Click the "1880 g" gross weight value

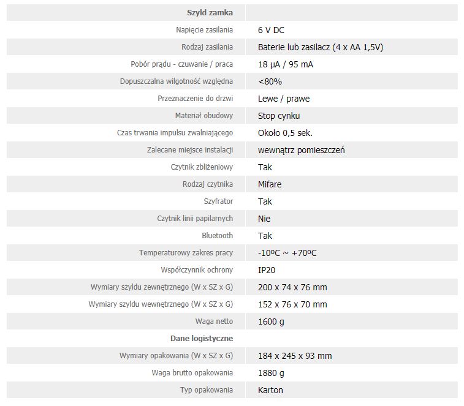(271, 373)
